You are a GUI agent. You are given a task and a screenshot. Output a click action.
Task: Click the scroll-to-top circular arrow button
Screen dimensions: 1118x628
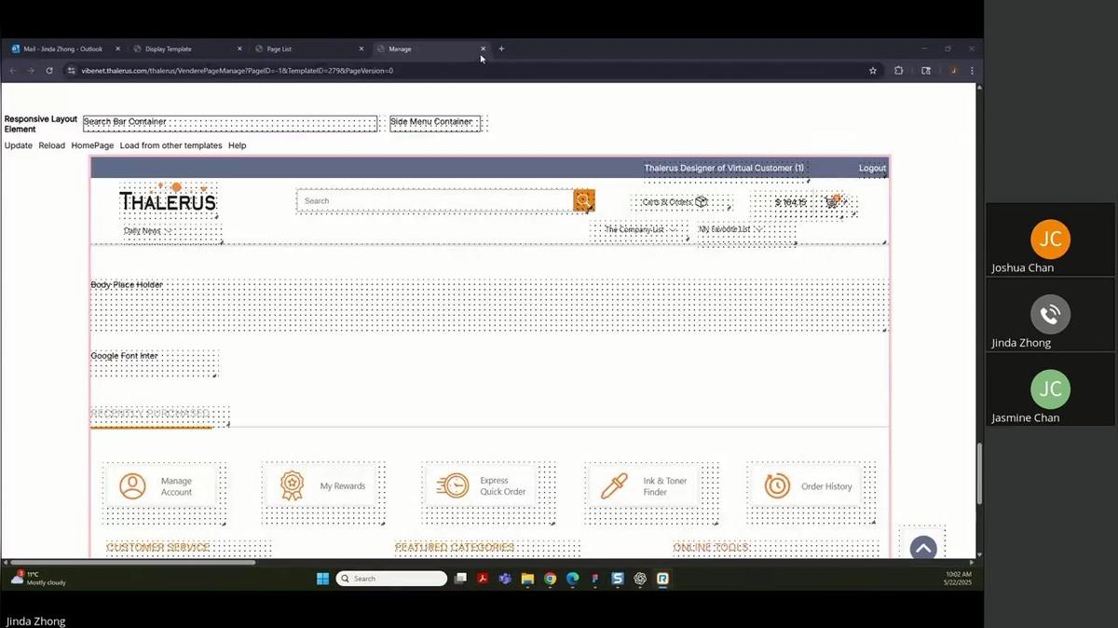pos(921,548)
